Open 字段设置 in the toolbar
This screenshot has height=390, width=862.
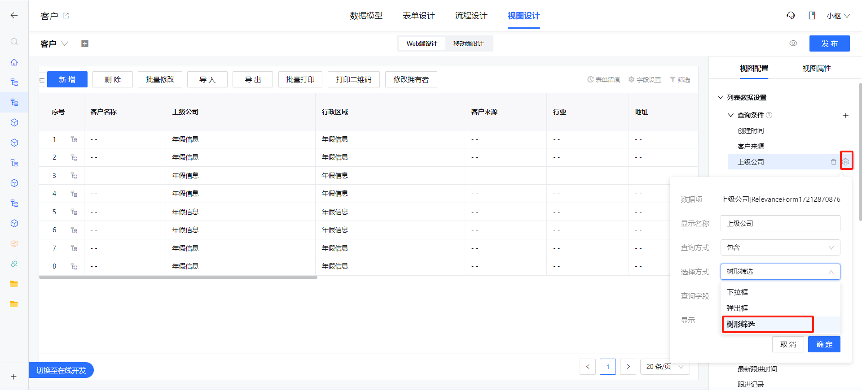pyautogui.click(x=645, y=80)
